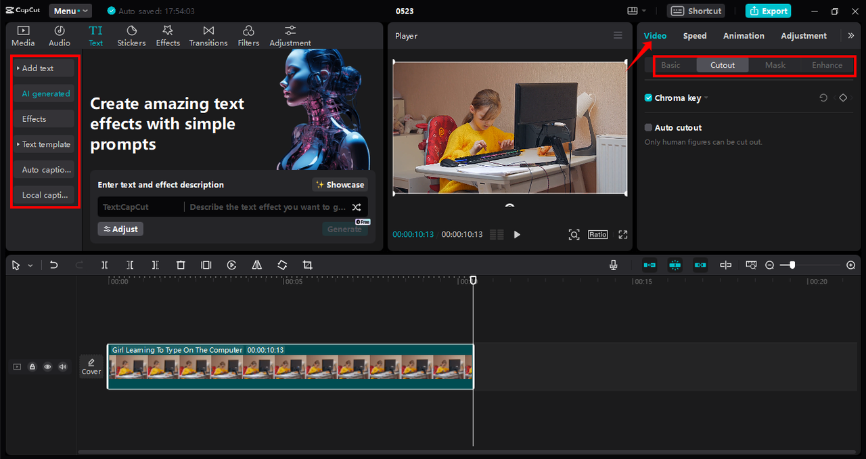
Task: Click the Select pointer tool icon
Action: click(16, 265)
